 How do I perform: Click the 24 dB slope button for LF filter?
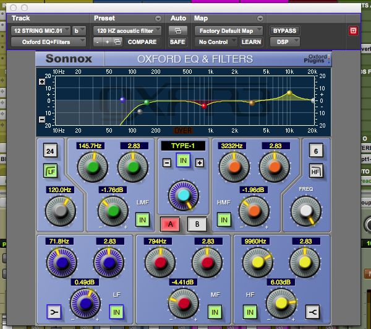point(50,151)
